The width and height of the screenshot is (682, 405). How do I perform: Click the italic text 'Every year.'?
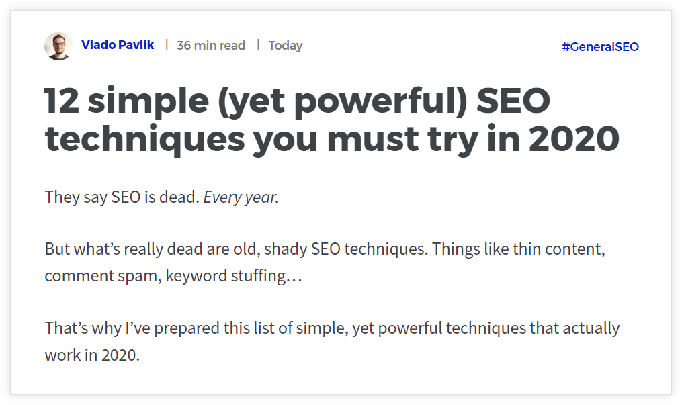point(241,197)
